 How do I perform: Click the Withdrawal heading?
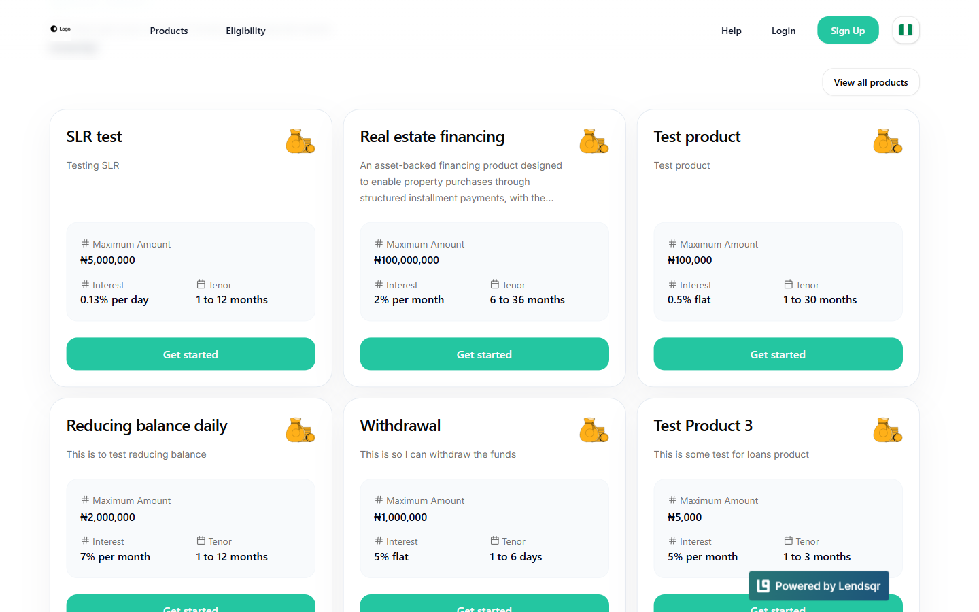(400, 426)
